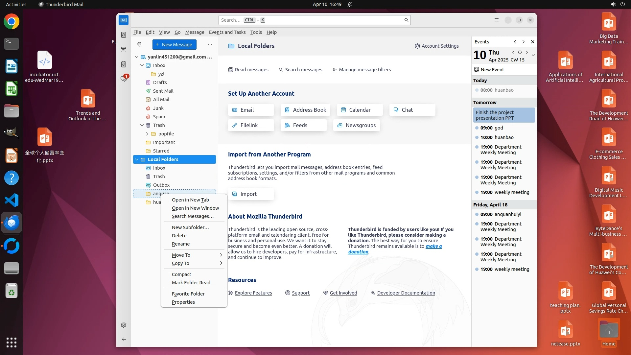Collapse the spaces toolbar
This screenshot has width=631, height=355.
[124, 339]
